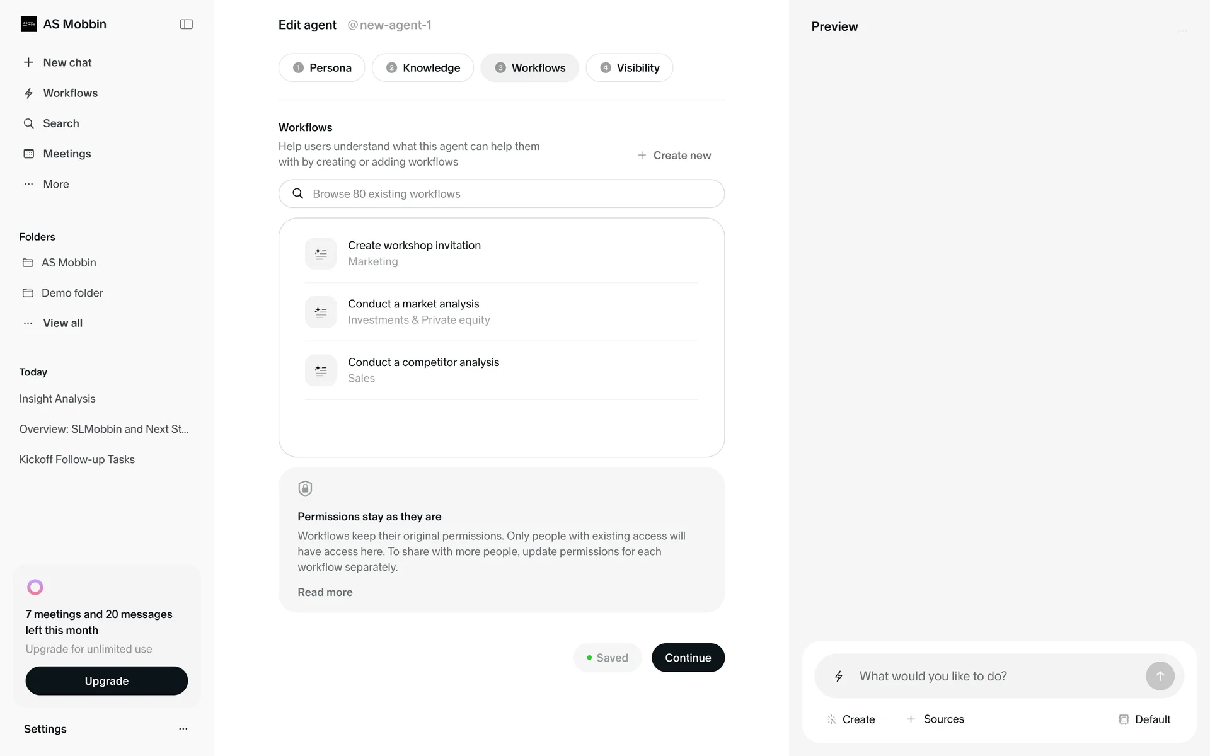Switch to the Knowledge tab
1210x756 pixels.
coord(423,68)
